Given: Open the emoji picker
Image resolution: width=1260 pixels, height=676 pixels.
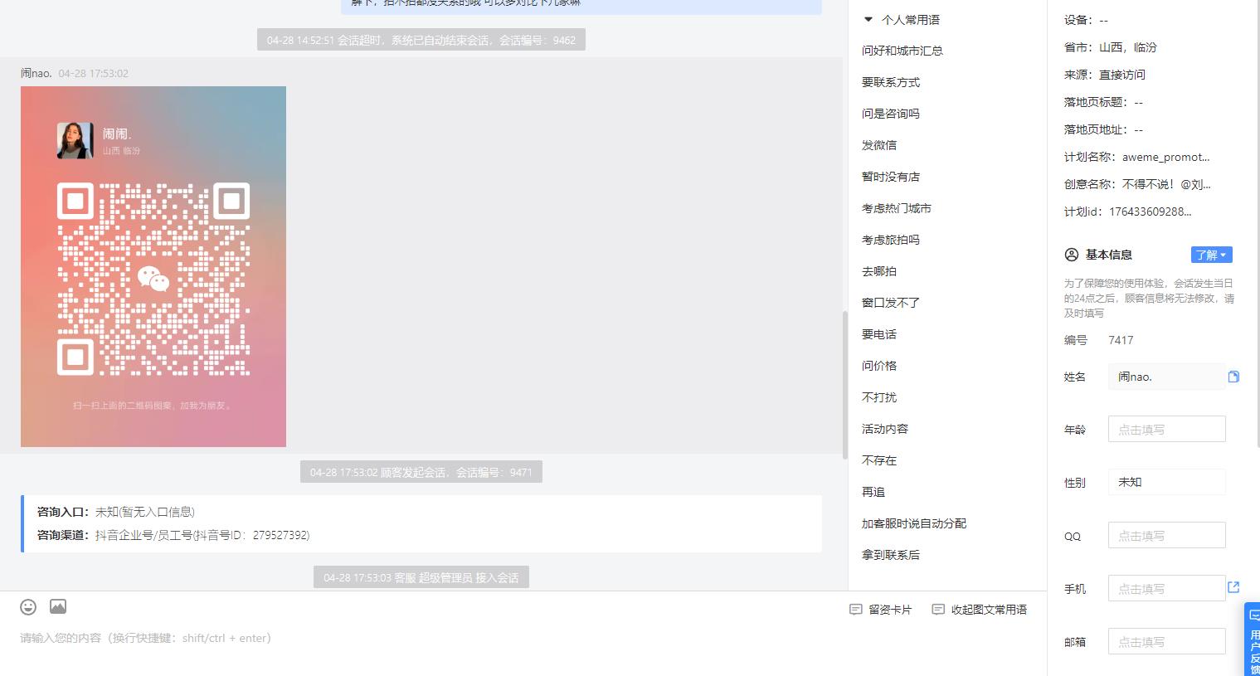Looking at the screenshot, I should pyautogui.click(x=28, y=607).
